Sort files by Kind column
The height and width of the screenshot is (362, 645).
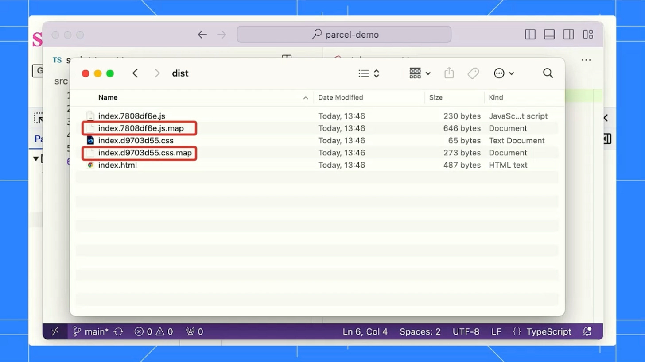496,97
